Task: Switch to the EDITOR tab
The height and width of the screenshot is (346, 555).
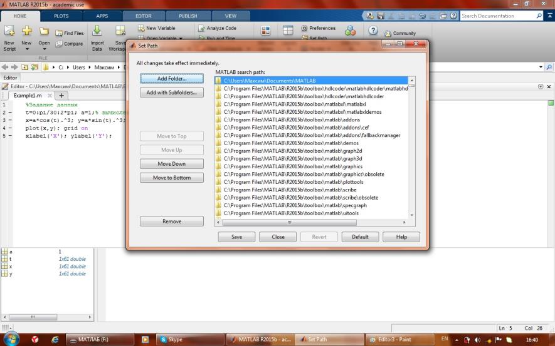Action: pyautogui.click(x=144, y=16)
